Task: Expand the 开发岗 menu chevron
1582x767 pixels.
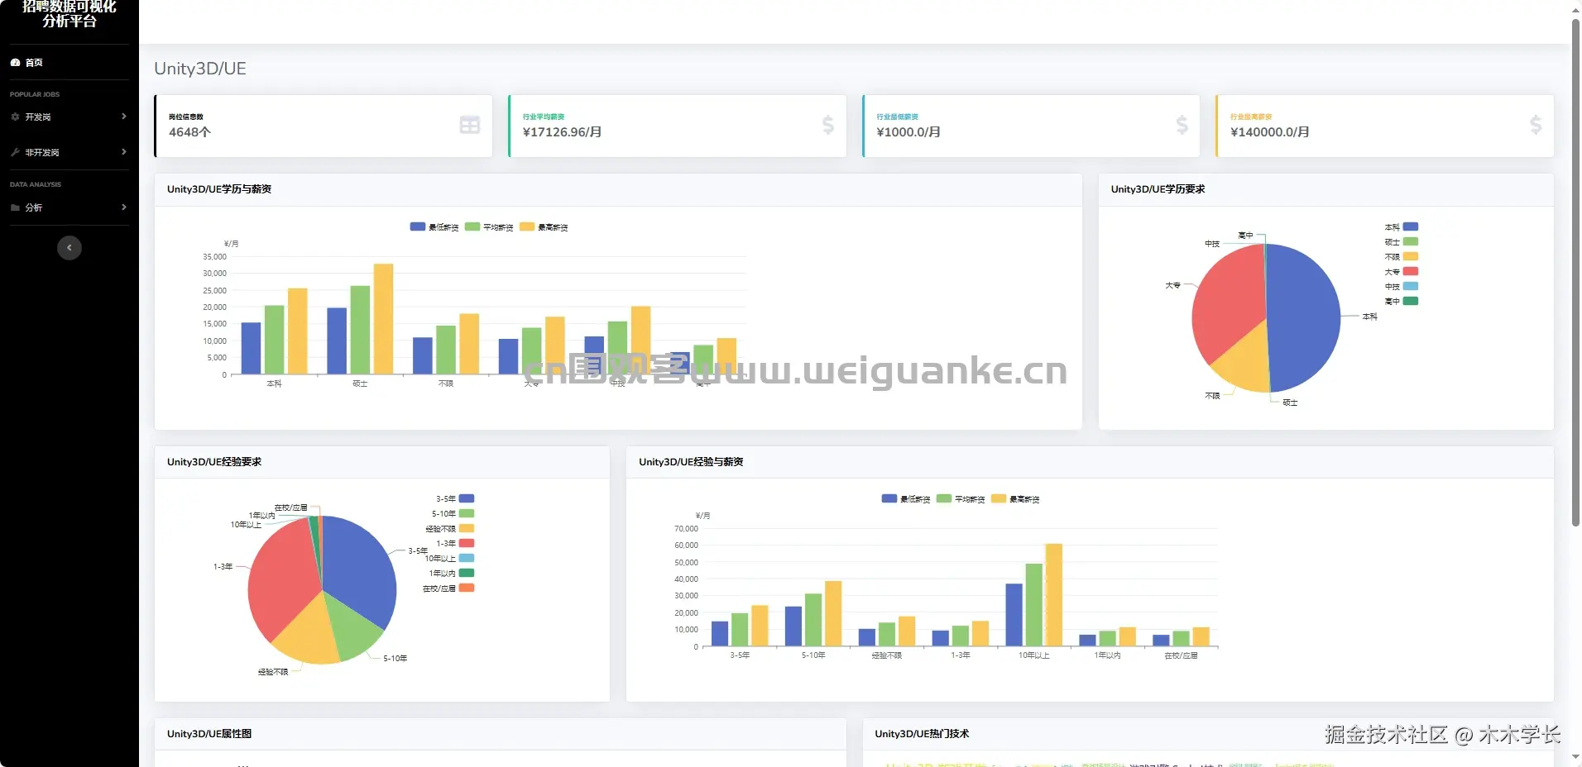Action: [x=124, y=117]
